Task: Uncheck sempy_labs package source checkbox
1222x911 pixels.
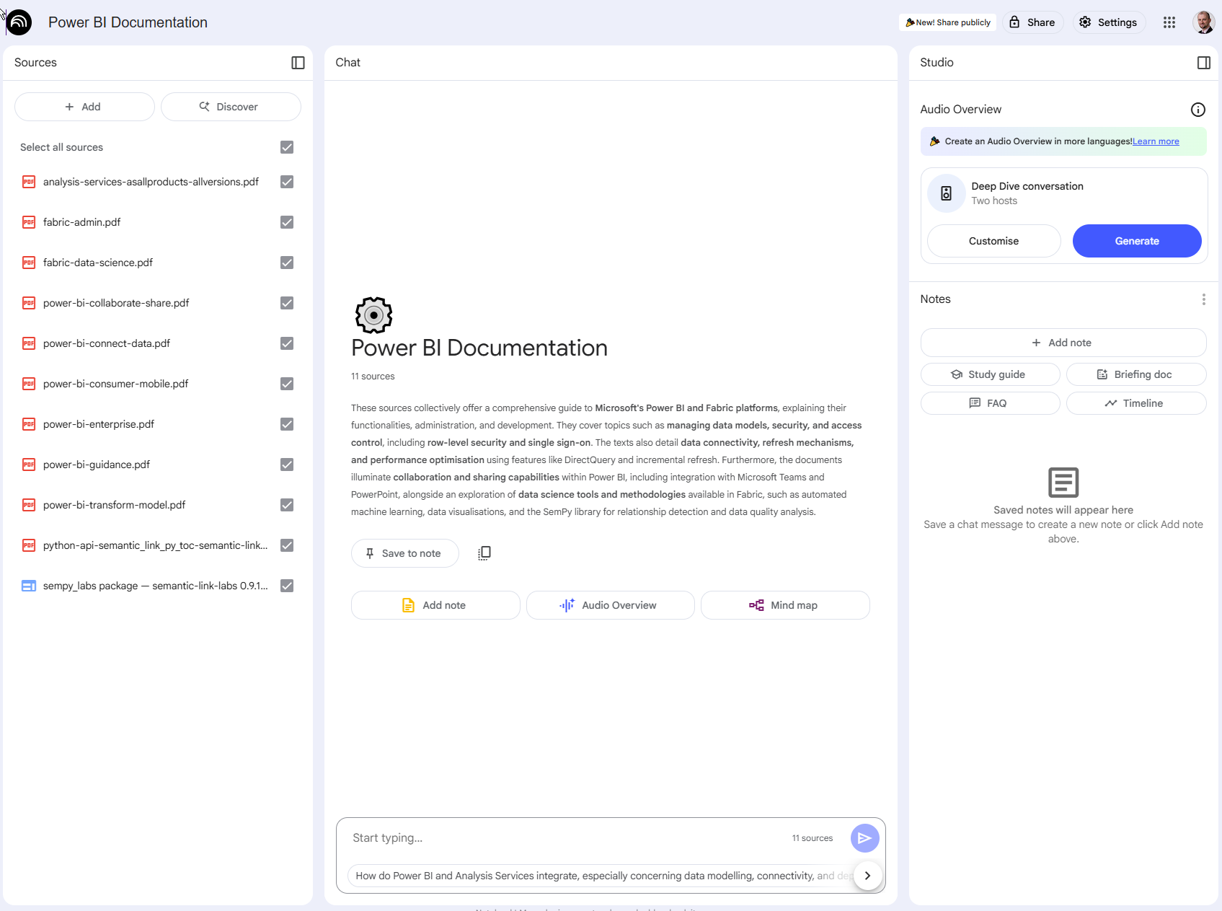Action: pos(287,586)
